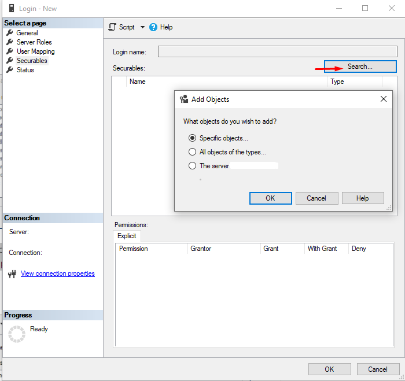Cancel the Add Objects dialog
The height and width of the screenshot is (381, 405).
coord(316,198)
